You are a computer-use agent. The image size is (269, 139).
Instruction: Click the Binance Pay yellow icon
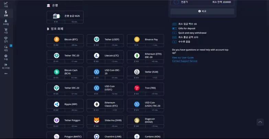pos(137,39)
